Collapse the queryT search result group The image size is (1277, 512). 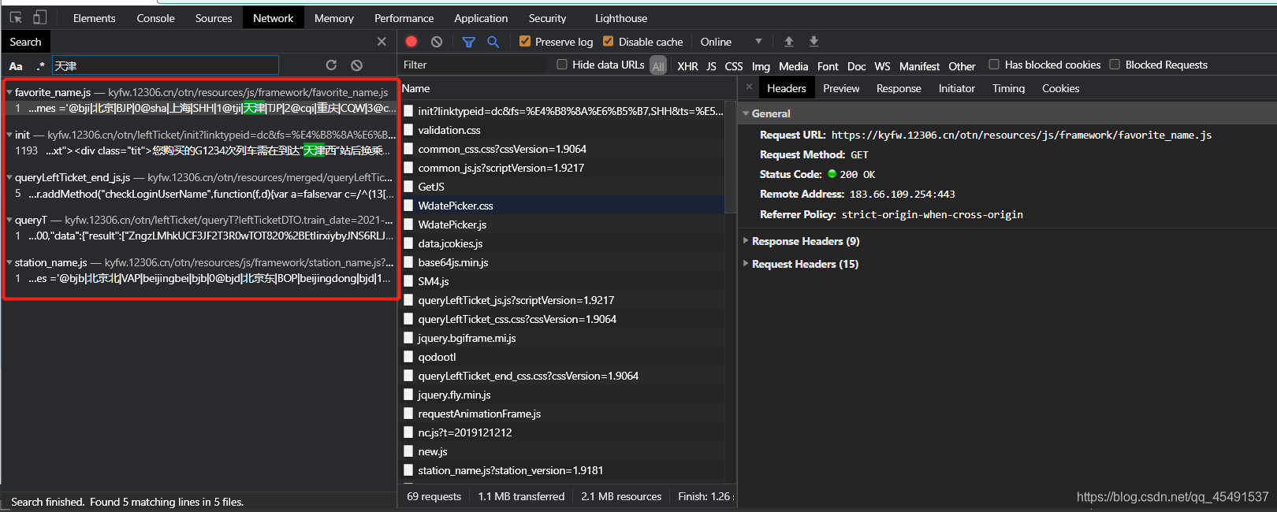pyautogui.click(x=9, y=220)
